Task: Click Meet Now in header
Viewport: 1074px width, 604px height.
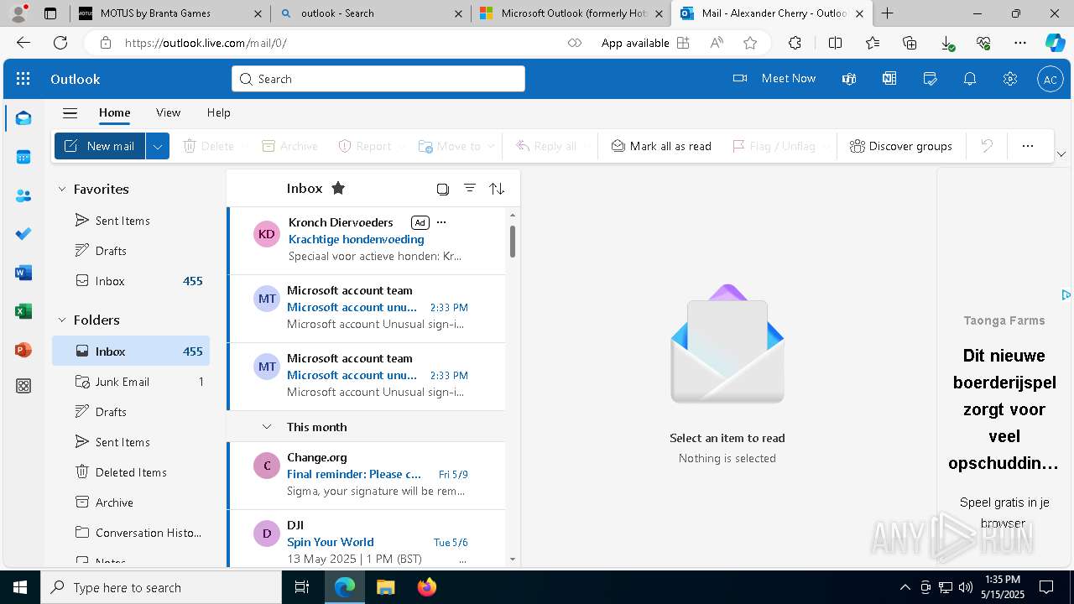Action: point(774,78)
